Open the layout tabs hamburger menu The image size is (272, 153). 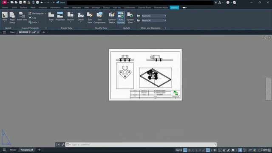4,150
